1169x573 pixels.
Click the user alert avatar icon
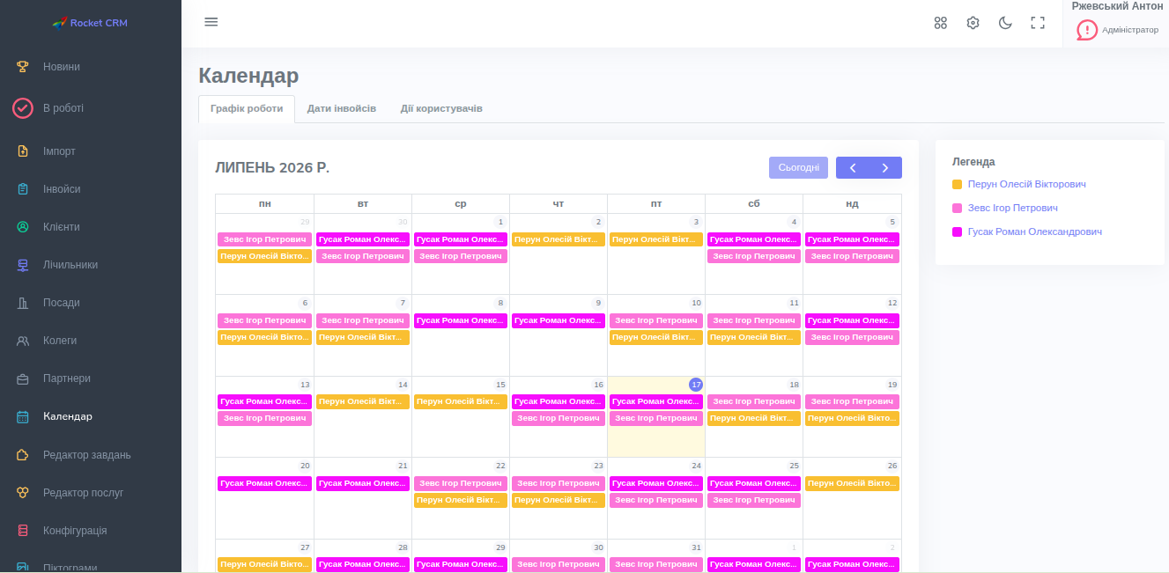pos(1087,30)
